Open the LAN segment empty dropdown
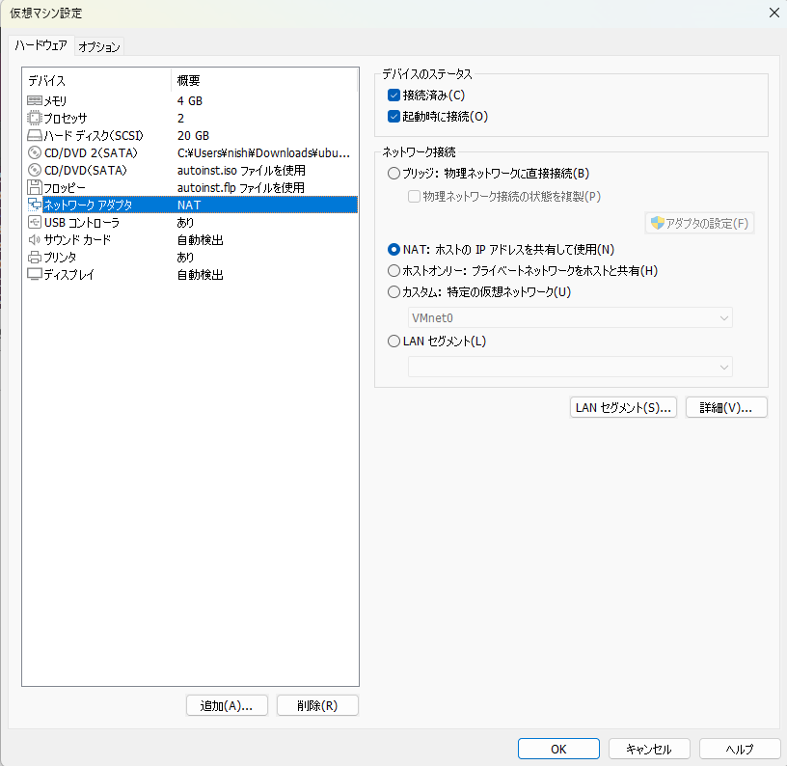 pyautogui.click(x=570, y=367)
